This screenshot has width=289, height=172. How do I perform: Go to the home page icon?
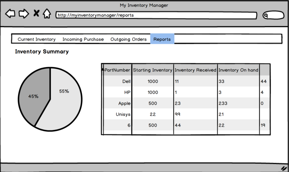[47, 14]
